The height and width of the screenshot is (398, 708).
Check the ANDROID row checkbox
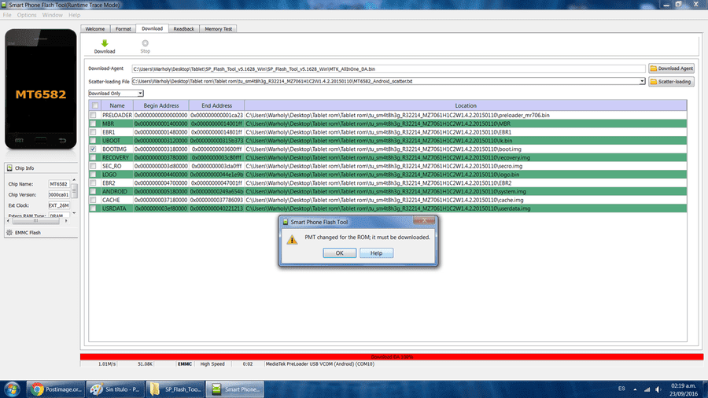(93, 191)
